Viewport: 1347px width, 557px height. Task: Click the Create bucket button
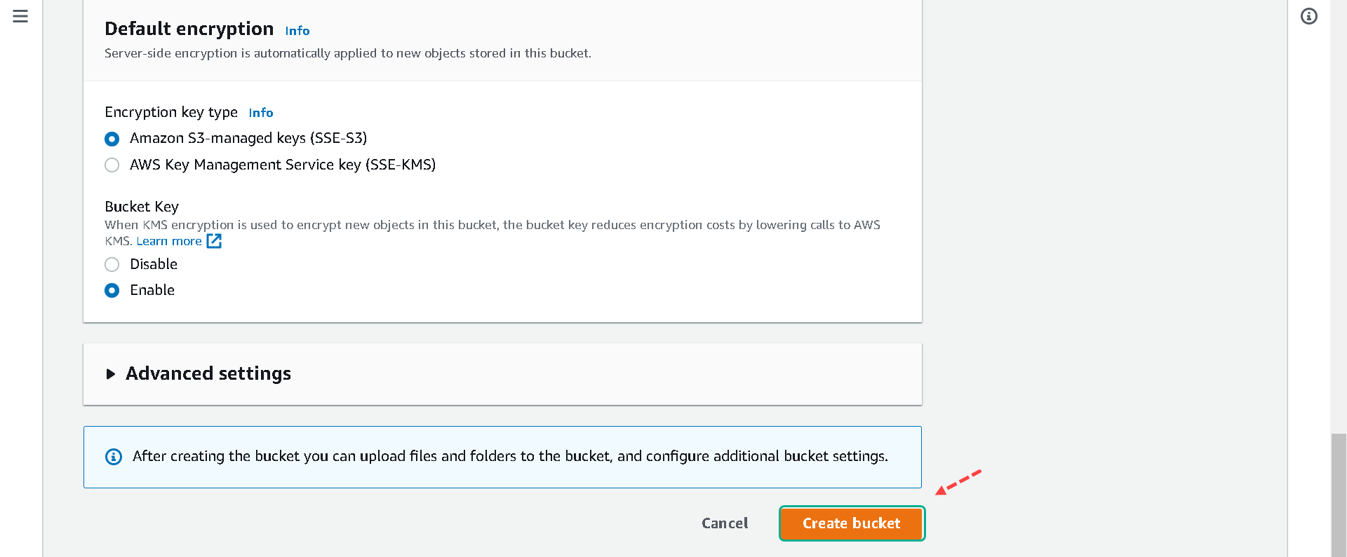[x=852, y=523]
